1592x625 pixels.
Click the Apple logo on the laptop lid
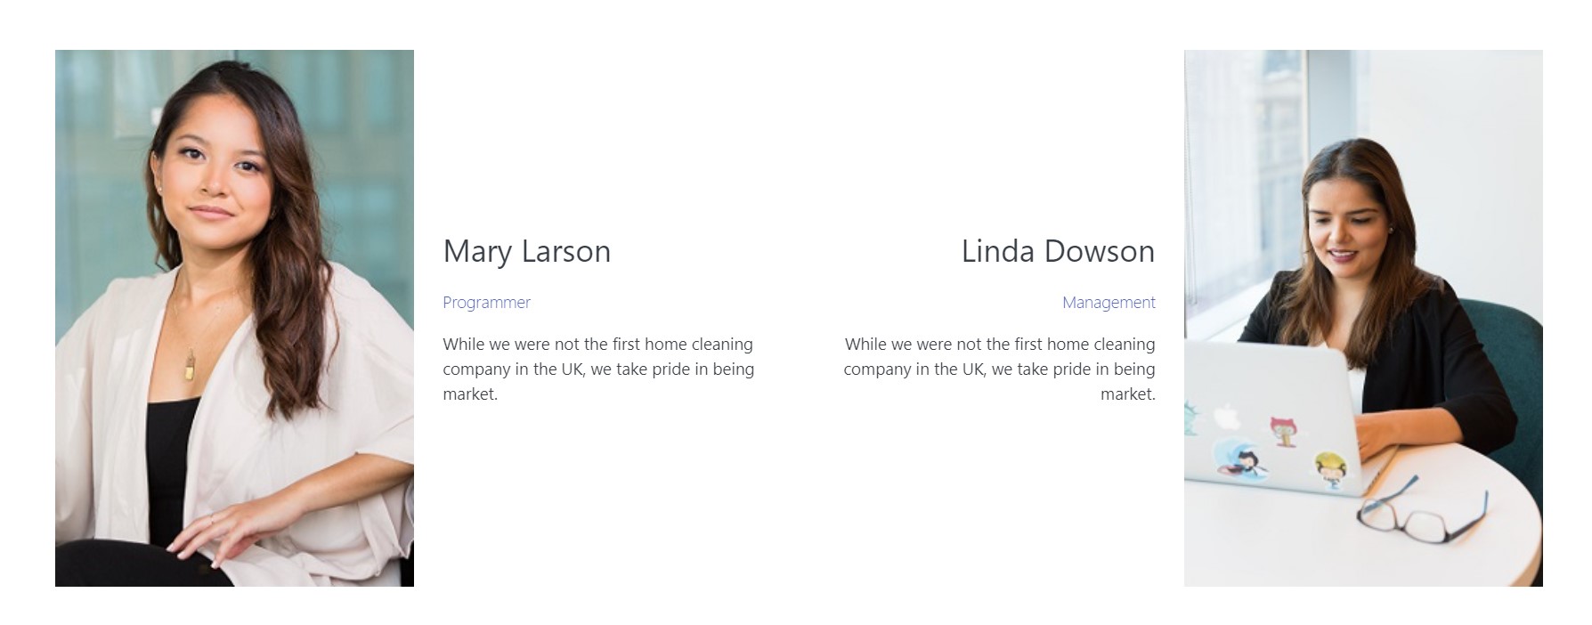click(x=1226, y=417)
